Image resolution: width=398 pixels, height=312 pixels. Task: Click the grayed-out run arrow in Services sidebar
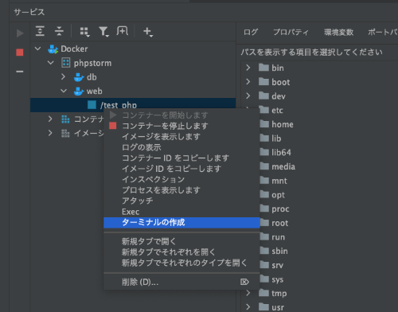point(20,33)
